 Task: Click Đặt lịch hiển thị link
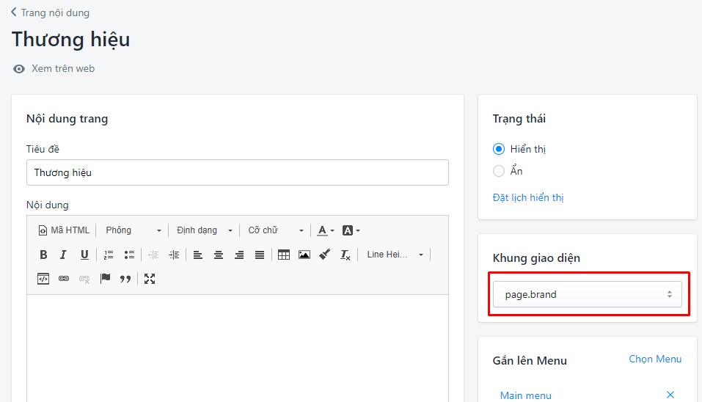(528, 197)
